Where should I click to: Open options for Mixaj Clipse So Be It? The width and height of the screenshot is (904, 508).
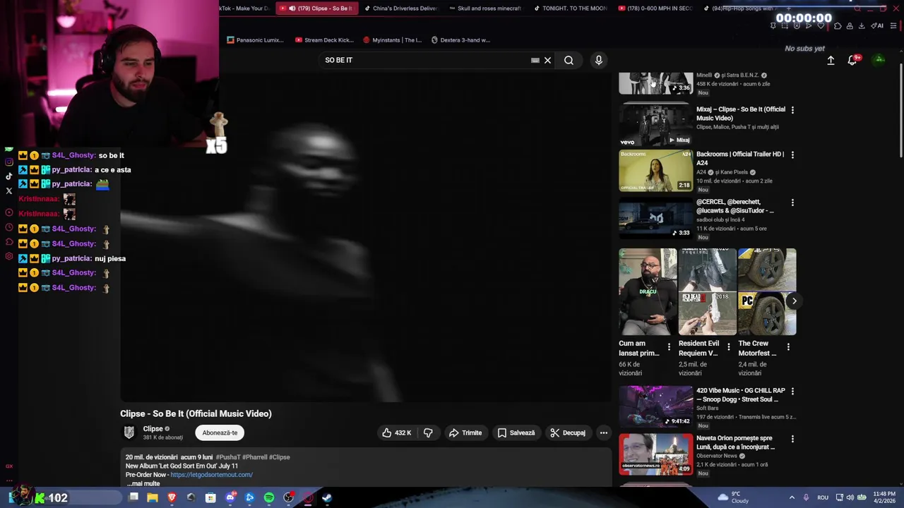[x=792, y=110]
